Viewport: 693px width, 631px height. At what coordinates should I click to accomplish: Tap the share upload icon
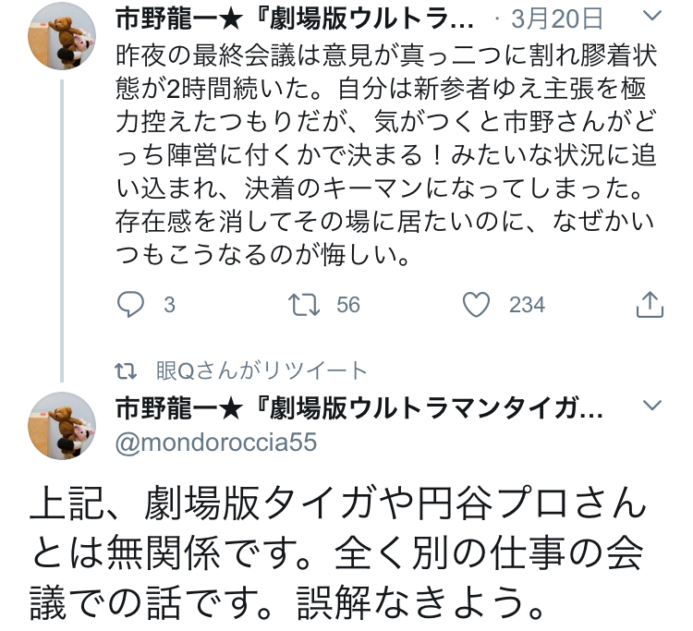650,304
